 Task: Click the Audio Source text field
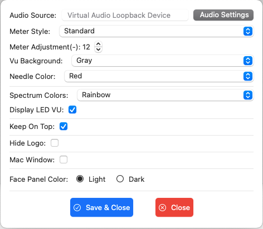(x=125, y=15)
